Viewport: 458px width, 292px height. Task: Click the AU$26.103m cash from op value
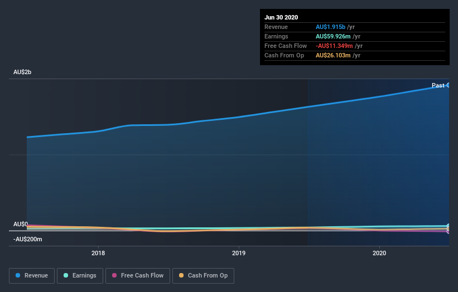[333, 55]
